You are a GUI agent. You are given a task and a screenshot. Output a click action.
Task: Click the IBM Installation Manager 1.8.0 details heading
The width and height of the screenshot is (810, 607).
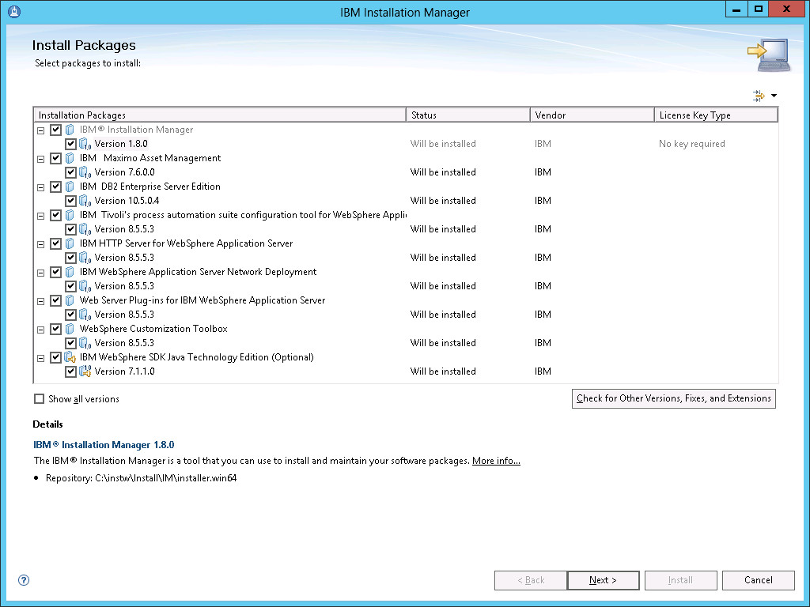104,444
